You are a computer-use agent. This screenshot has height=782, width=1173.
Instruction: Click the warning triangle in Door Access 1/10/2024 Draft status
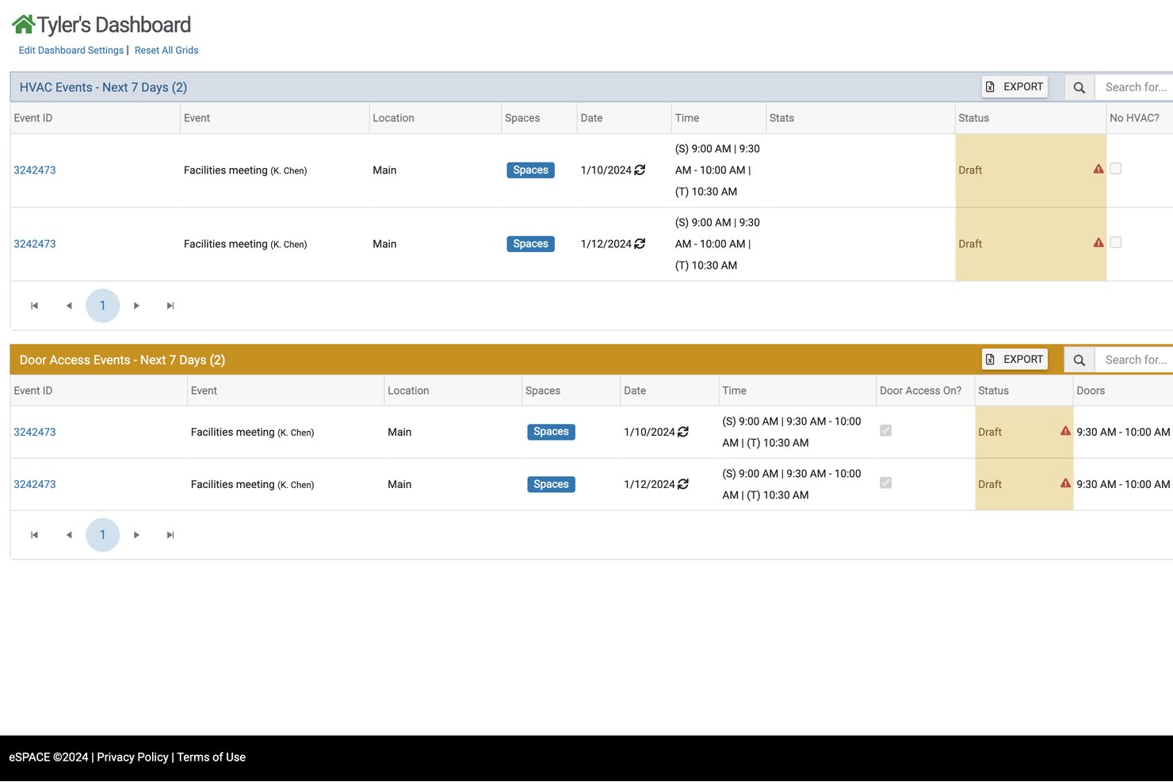click(1065, 431)
